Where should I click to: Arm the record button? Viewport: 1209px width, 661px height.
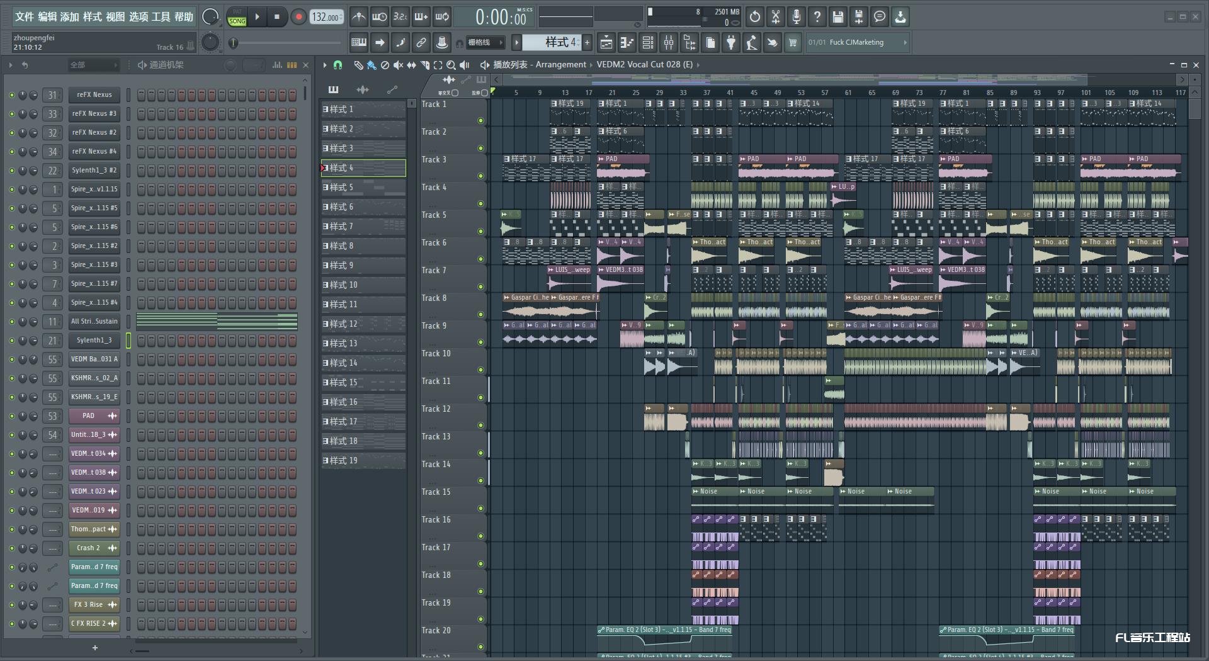(298, 17)
